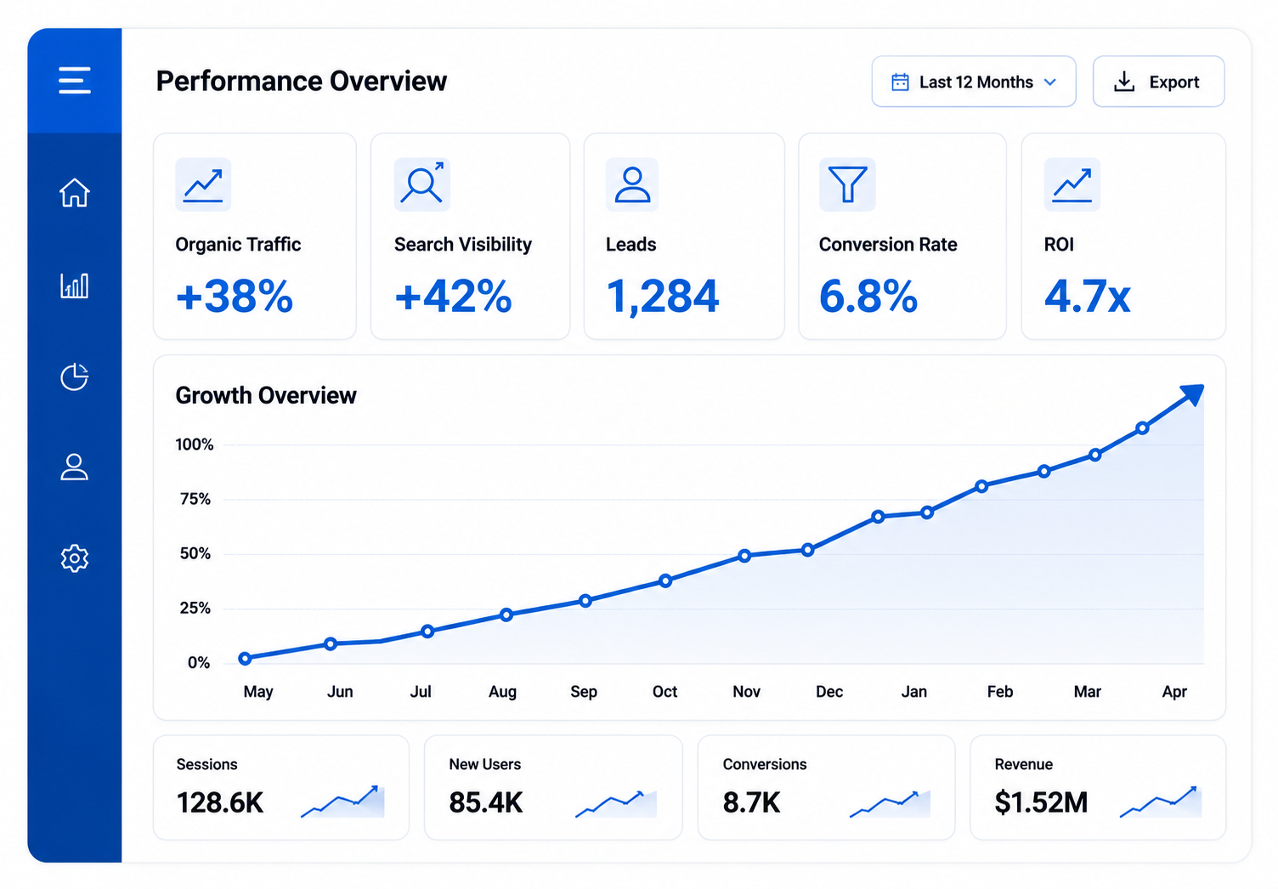
Task: Click the Conversion Rate card label
Action: tap(888, 245)
